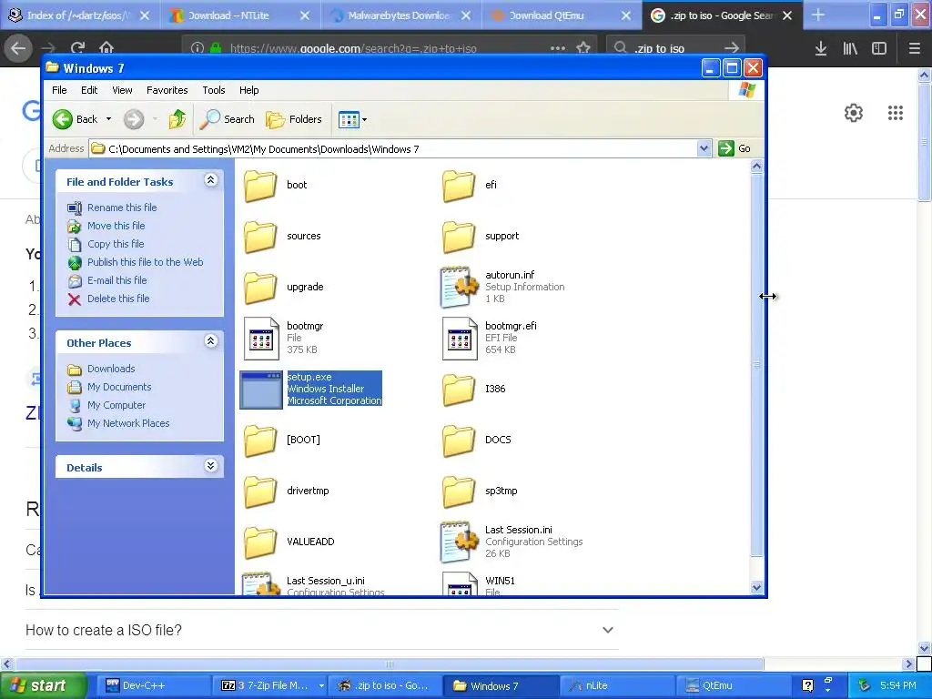932x699 pixels.
Task: Open the Search pane in Explorer
Action: [x=227, y=119]
